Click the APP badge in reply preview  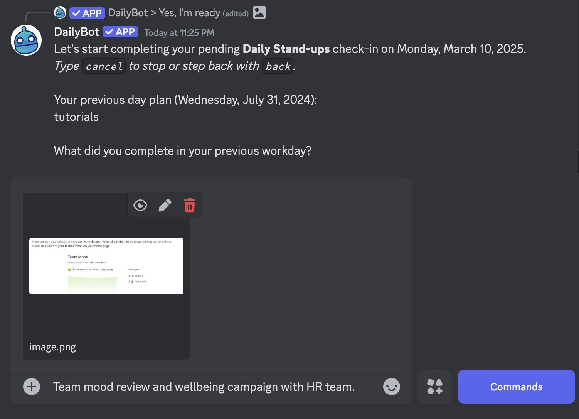tap(87, 13)
